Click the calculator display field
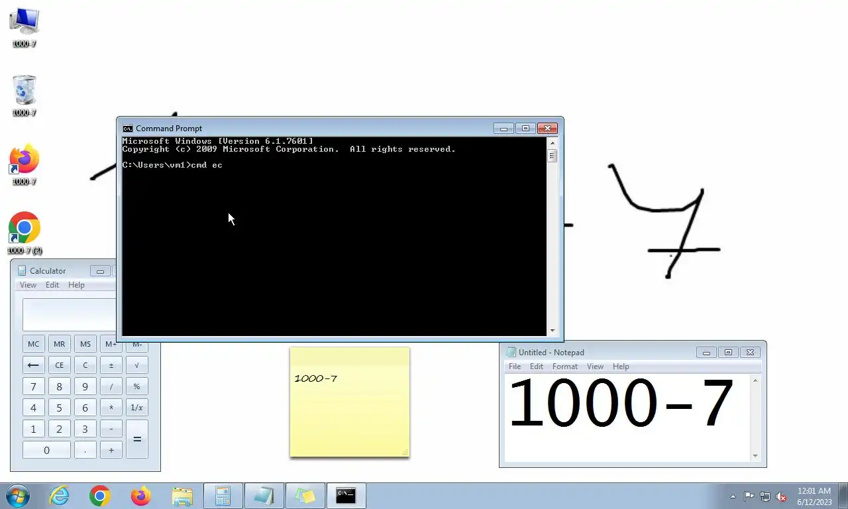Screen dimensions: 848x509 (x=69, y=315)
